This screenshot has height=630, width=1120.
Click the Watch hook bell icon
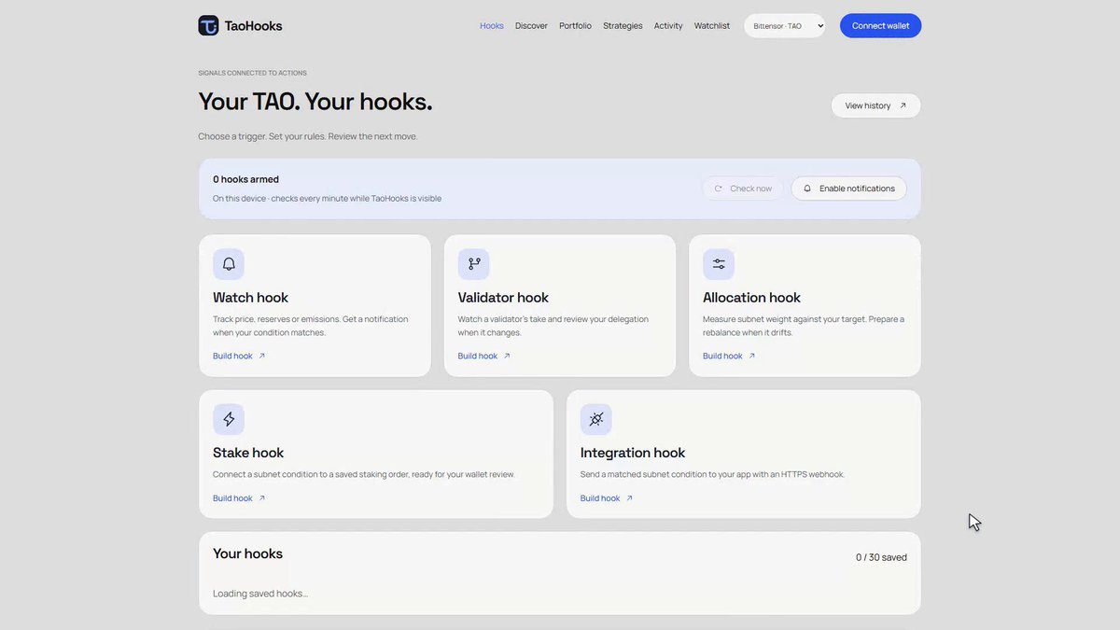pos(229,264)
